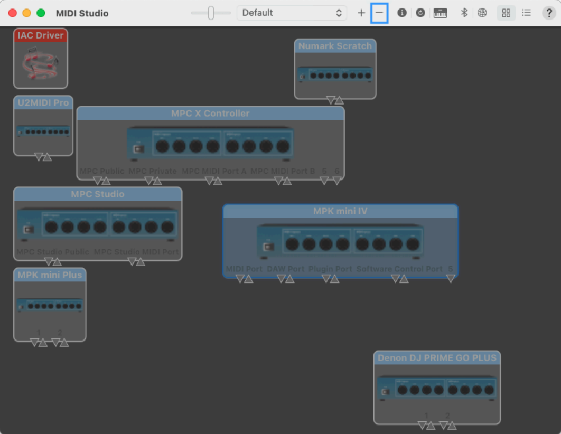This screenshot has width=561, height=434.
Task: Rescan MIDI with the circular arrow icon
Action: click(420, 13)
